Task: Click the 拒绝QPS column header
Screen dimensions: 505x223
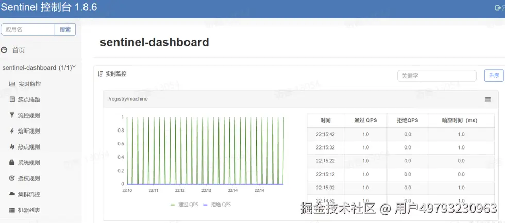Action: point(408,121)
